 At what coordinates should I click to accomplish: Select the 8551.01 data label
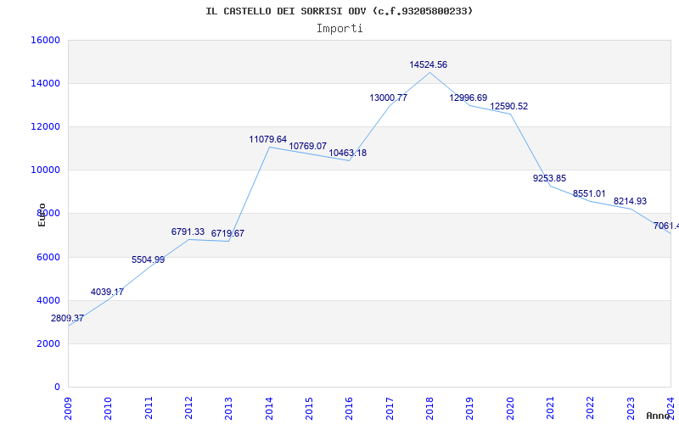589,194
